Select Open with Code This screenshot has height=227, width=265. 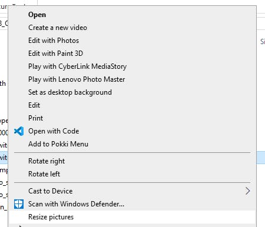click(132, 131)
